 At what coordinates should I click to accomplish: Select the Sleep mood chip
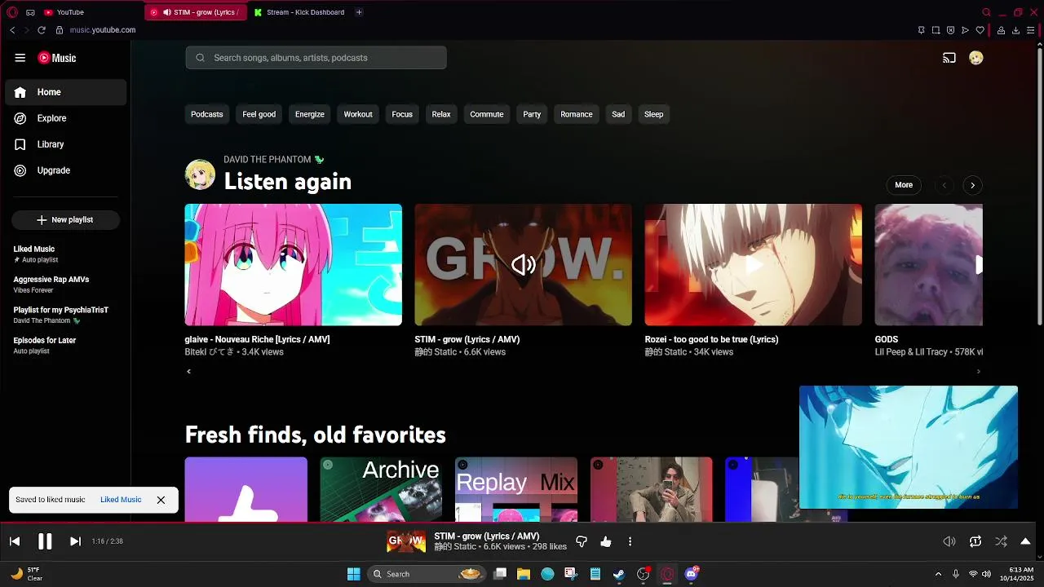pos(654,114)
